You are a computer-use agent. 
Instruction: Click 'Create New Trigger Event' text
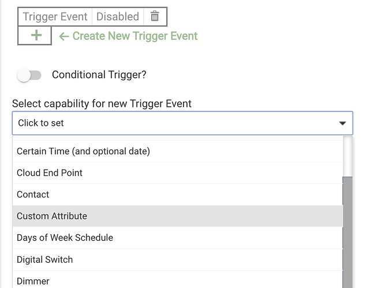135,36
